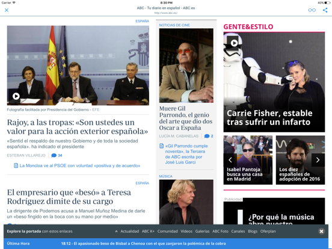
Task: Click the ¿Por qué la música advertisement
Action: tap(274, 211)
